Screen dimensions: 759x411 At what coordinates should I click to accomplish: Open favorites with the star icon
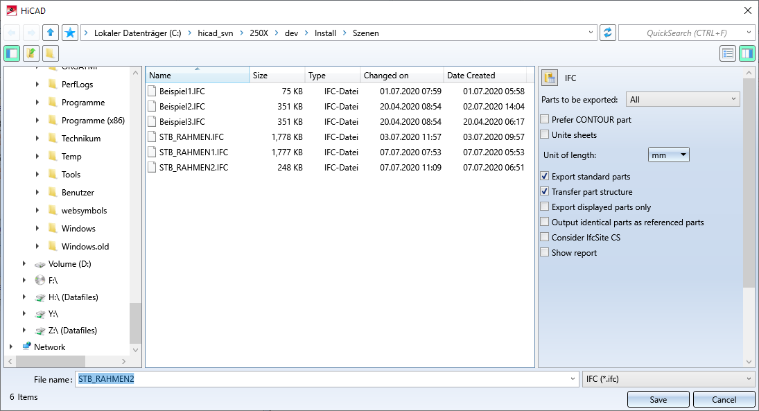click(x=70, y=33)
